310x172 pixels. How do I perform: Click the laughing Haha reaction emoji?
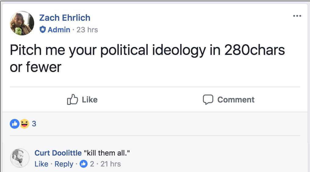pyautogui.click(x=24, y=124)
